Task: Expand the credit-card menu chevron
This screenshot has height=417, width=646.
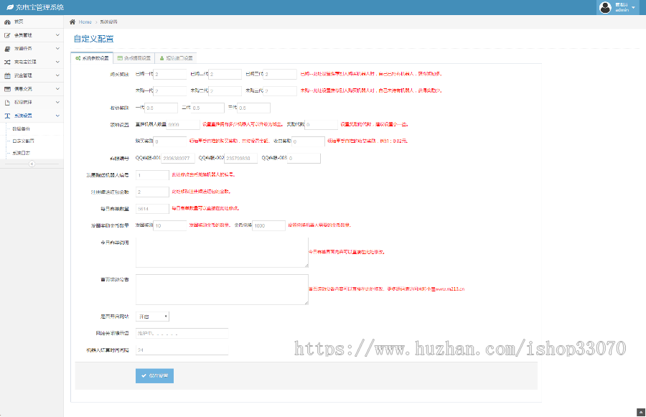Action: (x=57, y=88)
